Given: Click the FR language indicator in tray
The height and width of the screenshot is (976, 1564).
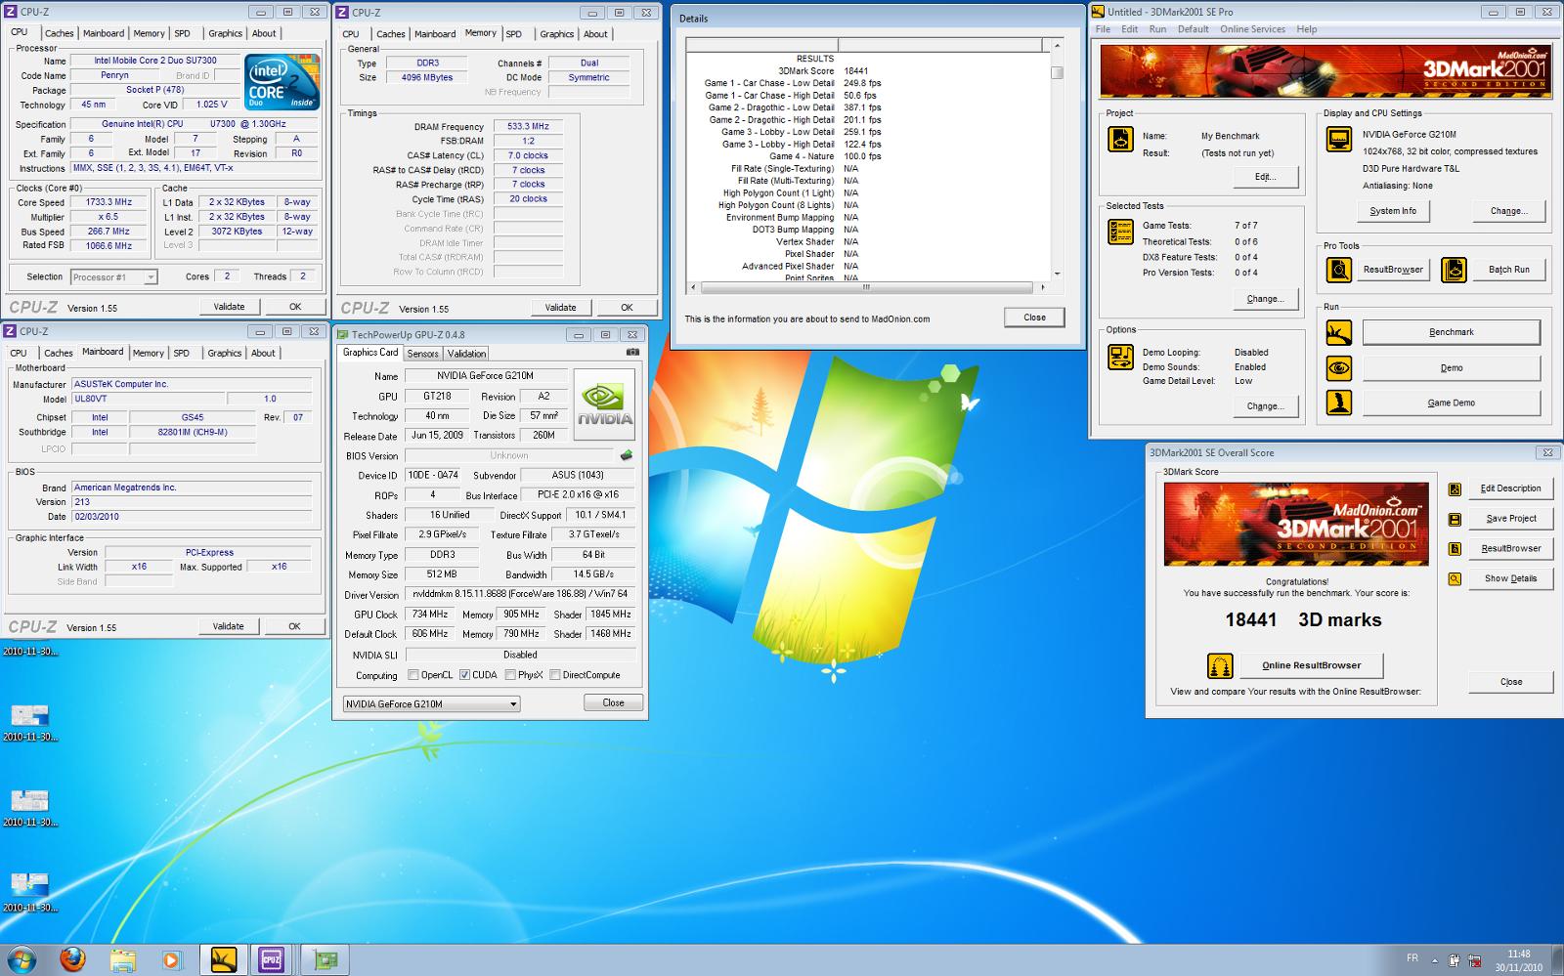Looking at the screenshot, I should [1412, 958].
